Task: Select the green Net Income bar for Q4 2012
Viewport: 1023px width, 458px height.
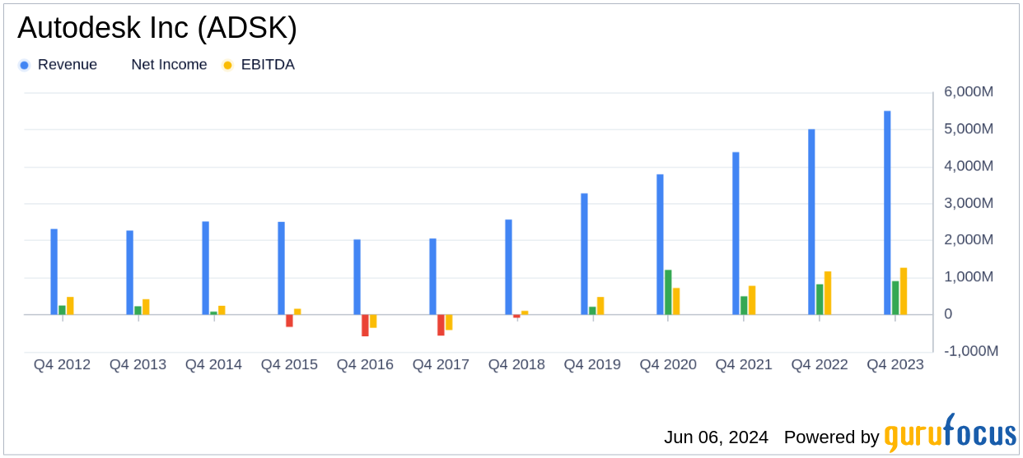Action: [62, 310]
